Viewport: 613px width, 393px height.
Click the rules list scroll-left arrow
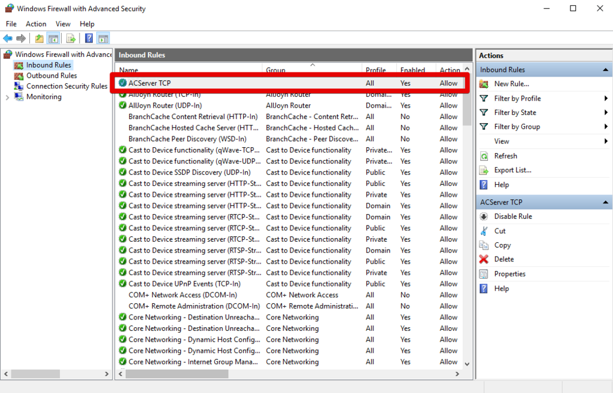(x=121, y=374)
